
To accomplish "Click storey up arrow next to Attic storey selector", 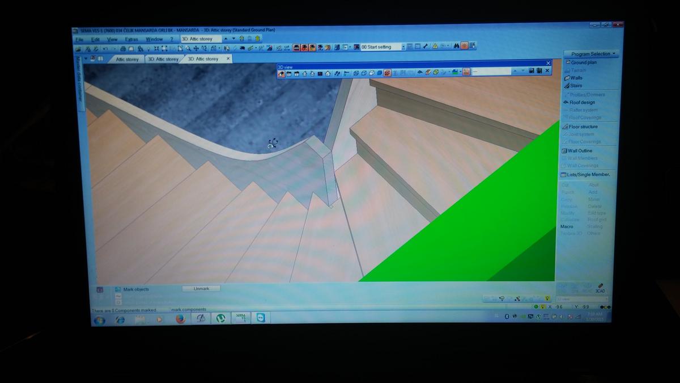I will [x=226, y=39].
